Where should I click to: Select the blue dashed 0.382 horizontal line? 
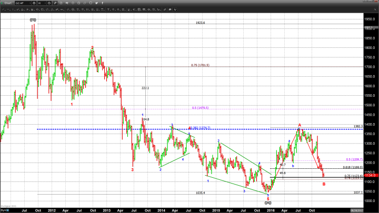pos(105,129)
